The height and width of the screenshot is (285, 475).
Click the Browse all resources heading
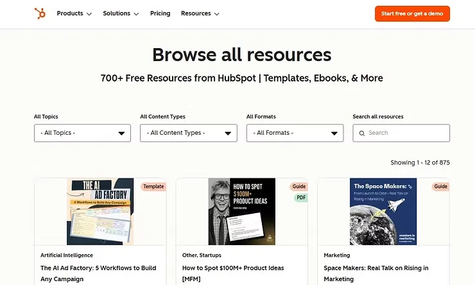[x=242, y=55]
